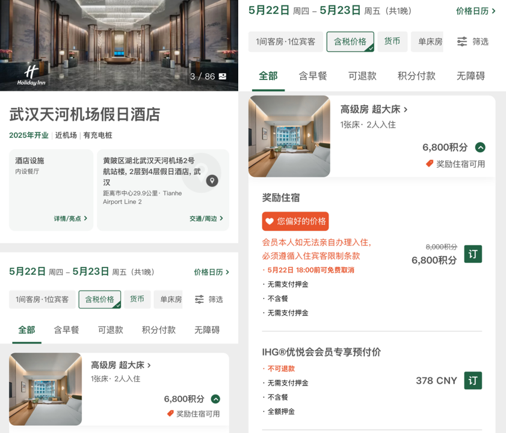Click the red reward tag icon in the left panel

[x=170, y=413]
